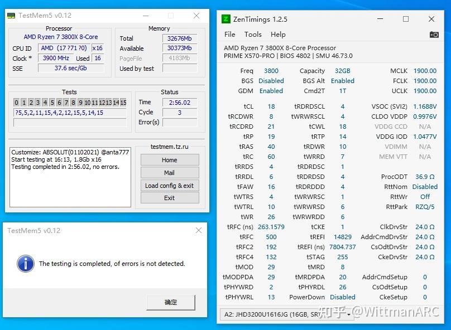Click the Mail button in TestMem5

coord(169,173)
